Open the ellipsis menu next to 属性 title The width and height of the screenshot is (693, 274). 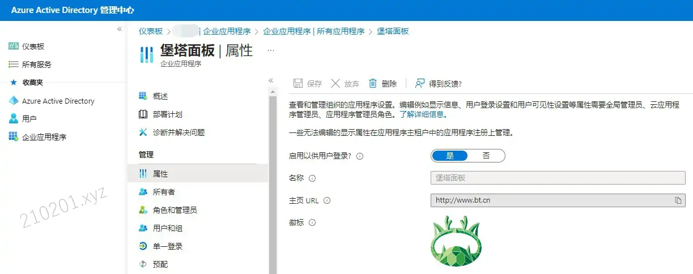coord(271,50)
